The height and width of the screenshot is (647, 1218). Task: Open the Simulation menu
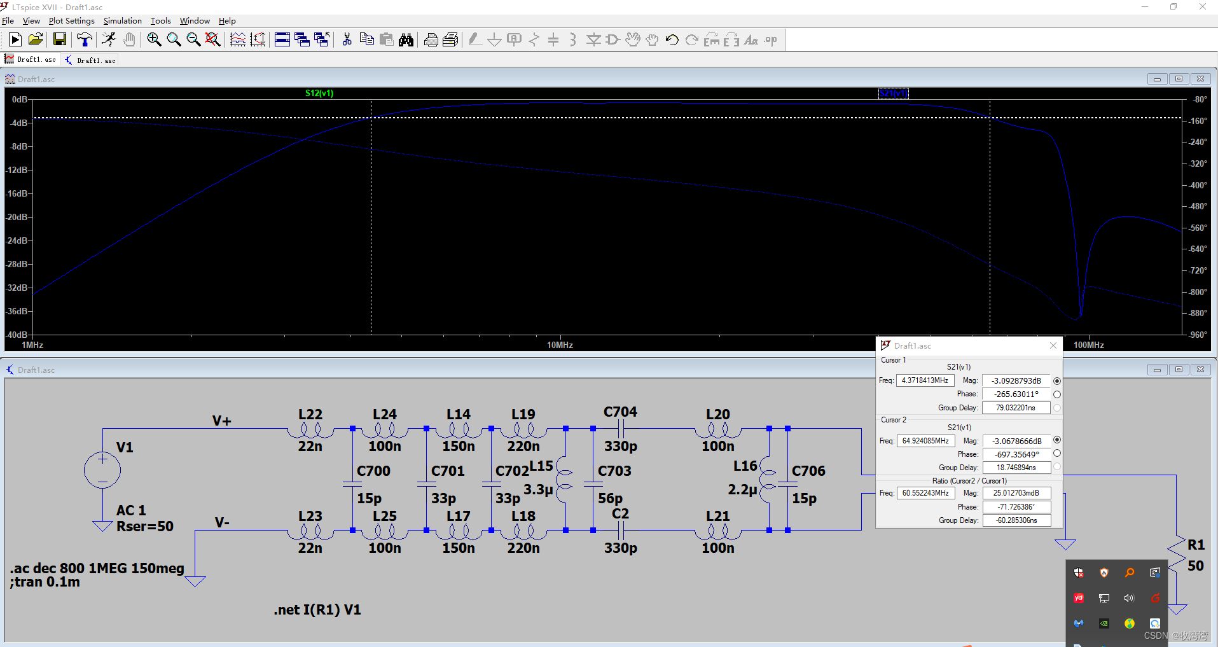pyautogui.click(x=123, y=21)
